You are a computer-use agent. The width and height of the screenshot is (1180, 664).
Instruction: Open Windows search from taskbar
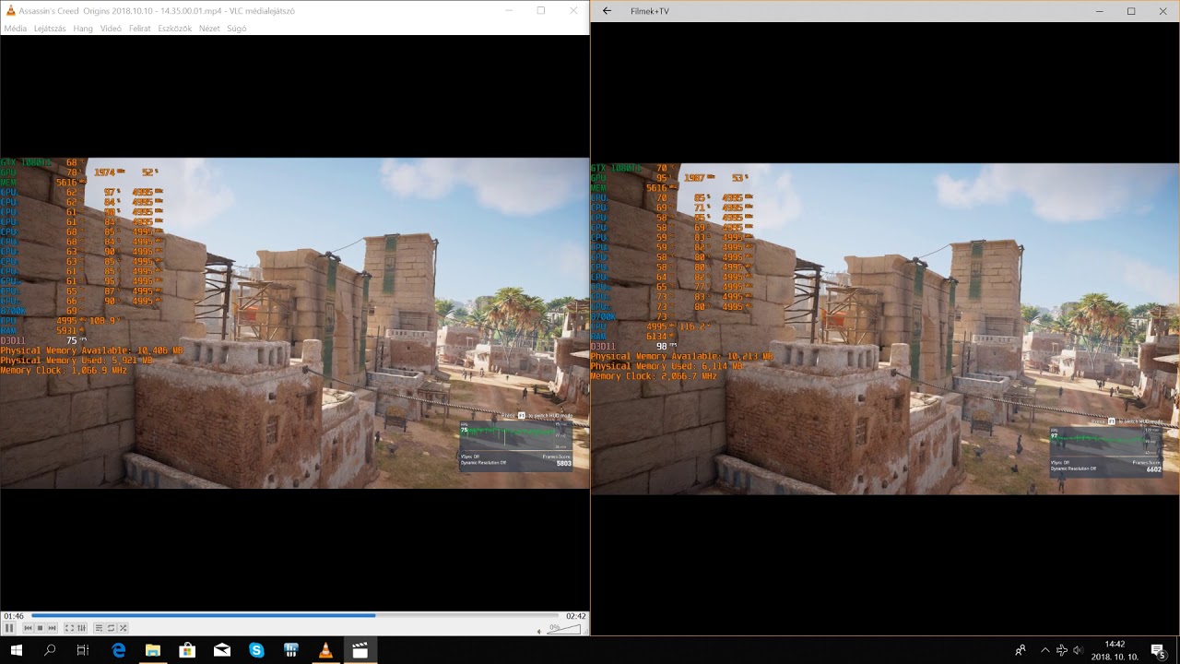50,650
